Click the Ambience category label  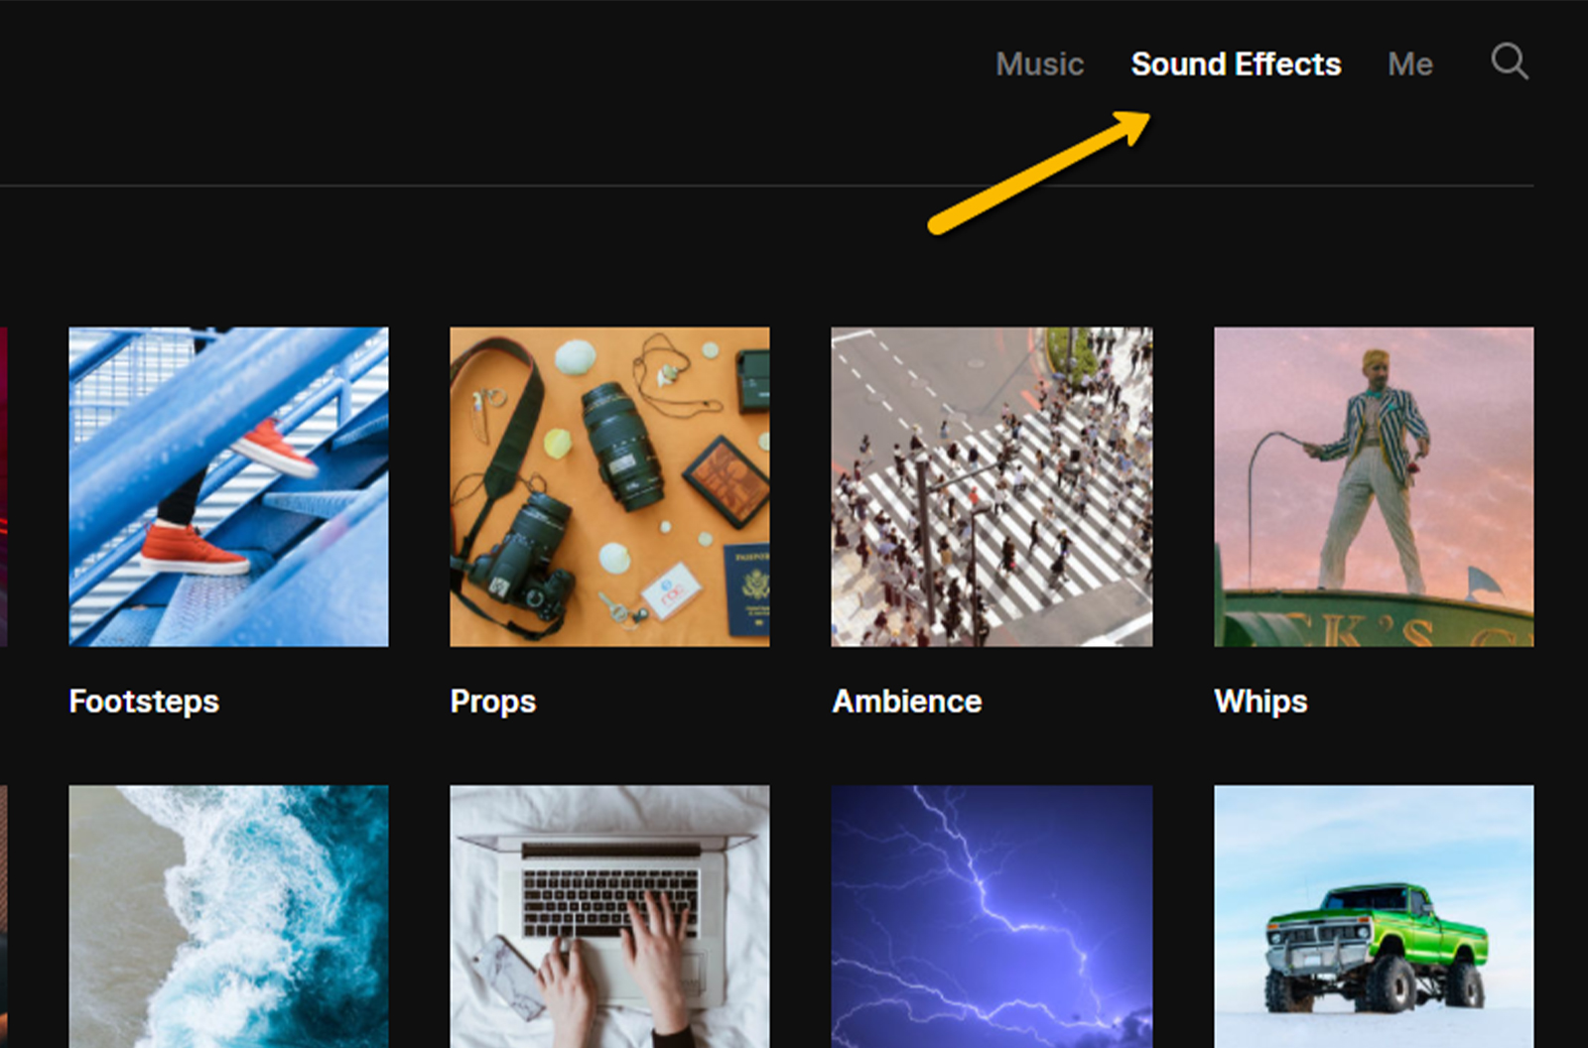click(x=906, y=702)
